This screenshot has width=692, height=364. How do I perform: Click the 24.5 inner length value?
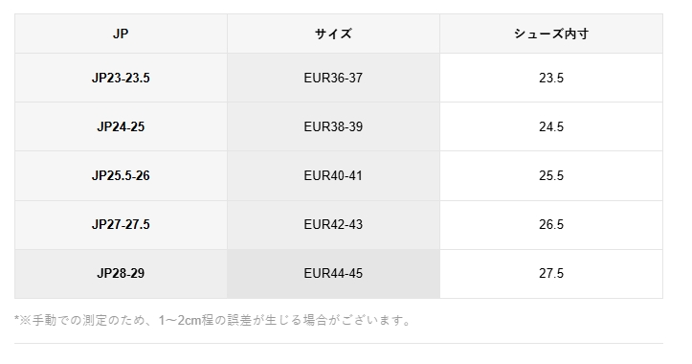(551, 126)
